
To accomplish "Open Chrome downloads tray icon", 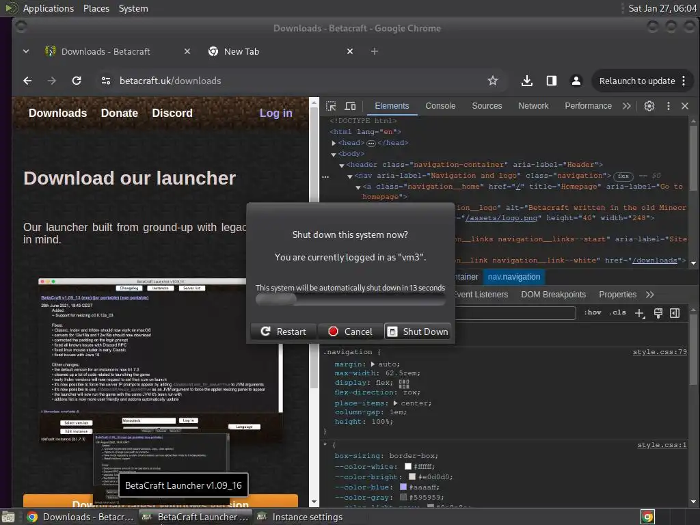I will point(527,81).
